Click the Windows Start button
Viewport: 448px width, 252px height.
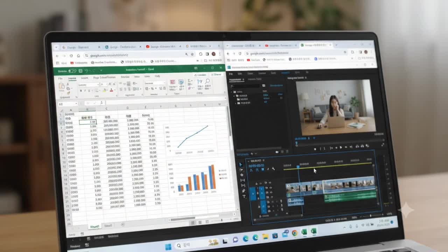(168, 247)
